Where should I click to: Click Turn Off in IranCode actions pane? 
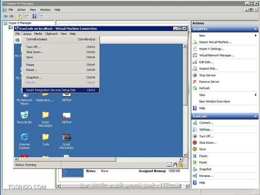click(x=206, y=136)
